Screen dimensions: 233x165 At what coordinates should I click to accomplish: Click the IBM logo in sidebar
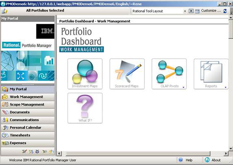[45, 32]
